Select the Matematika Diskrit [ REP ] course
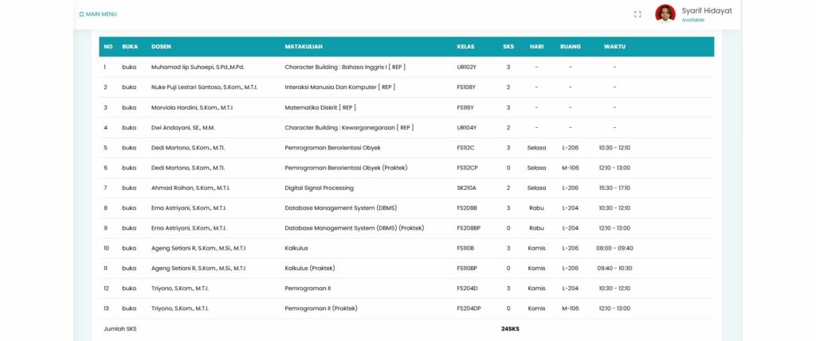Screen dimensions: 816x341 (x=320, y=107)
